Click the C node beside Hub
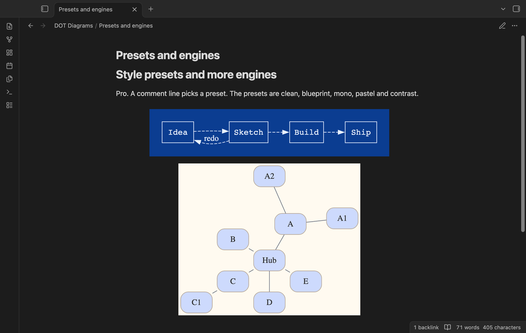Image resolution: width=526 pixels, height=333 pixels. pos(233,281)
